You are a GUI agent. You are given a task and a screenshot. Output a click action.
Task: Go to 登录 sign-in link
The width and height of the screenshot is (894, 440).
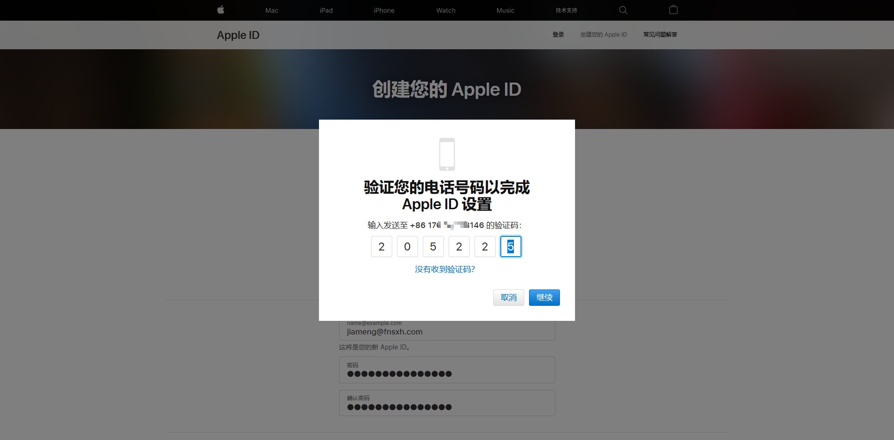(x=558, y=35)
